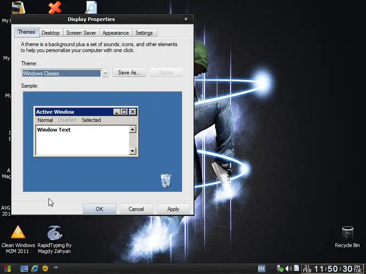This screenshot has height=274, width=366.
Task: Click Show Desktop in quick launch
Action: pos(24,269)
